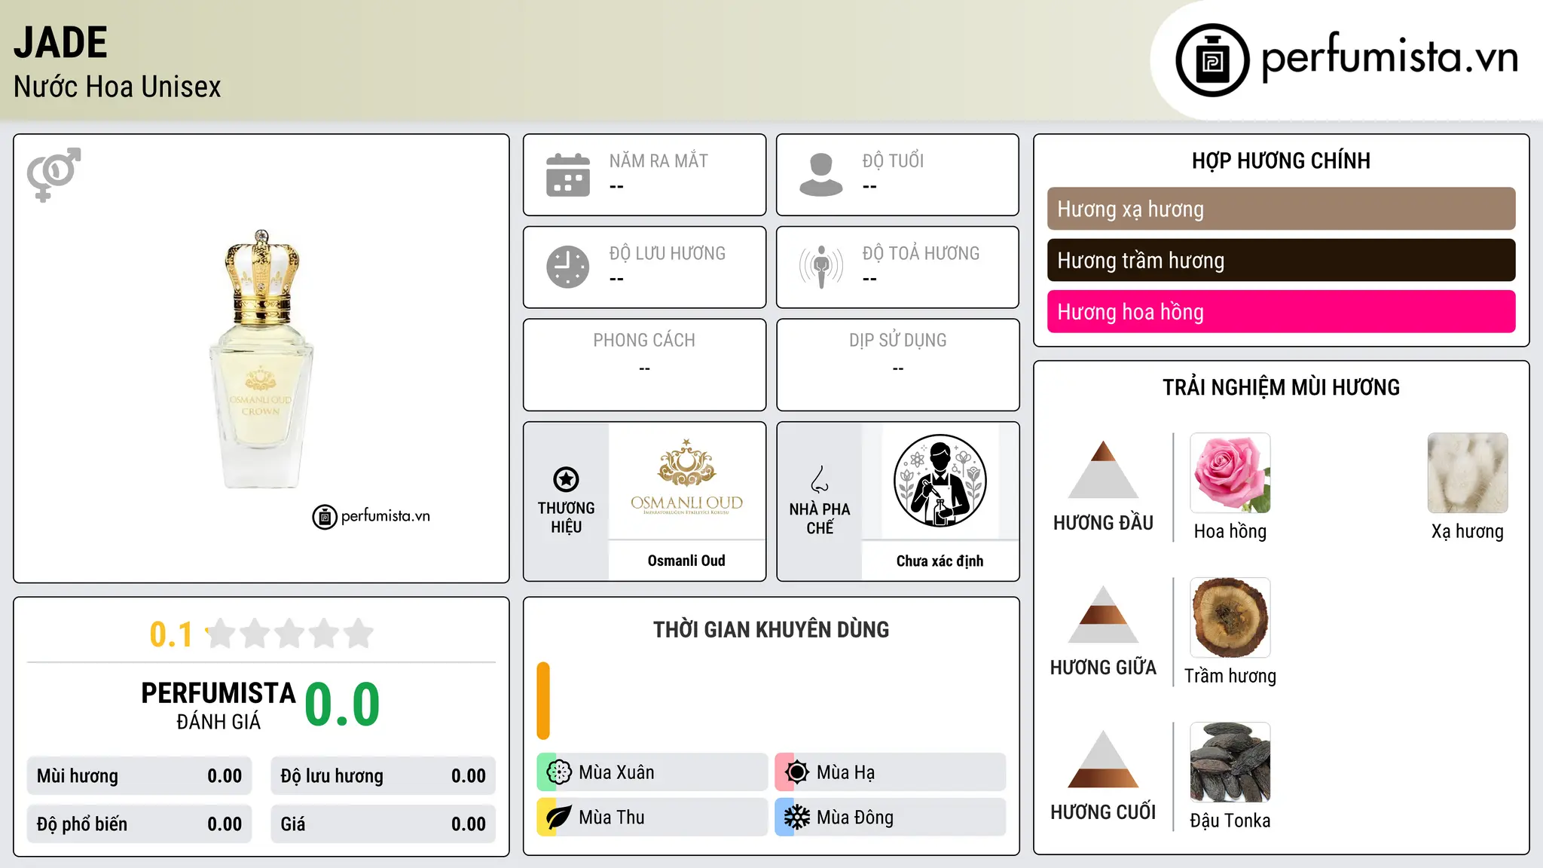
Task: Click the Nước Hoa Unisex subtitle
Action: (x=117, y=87)
